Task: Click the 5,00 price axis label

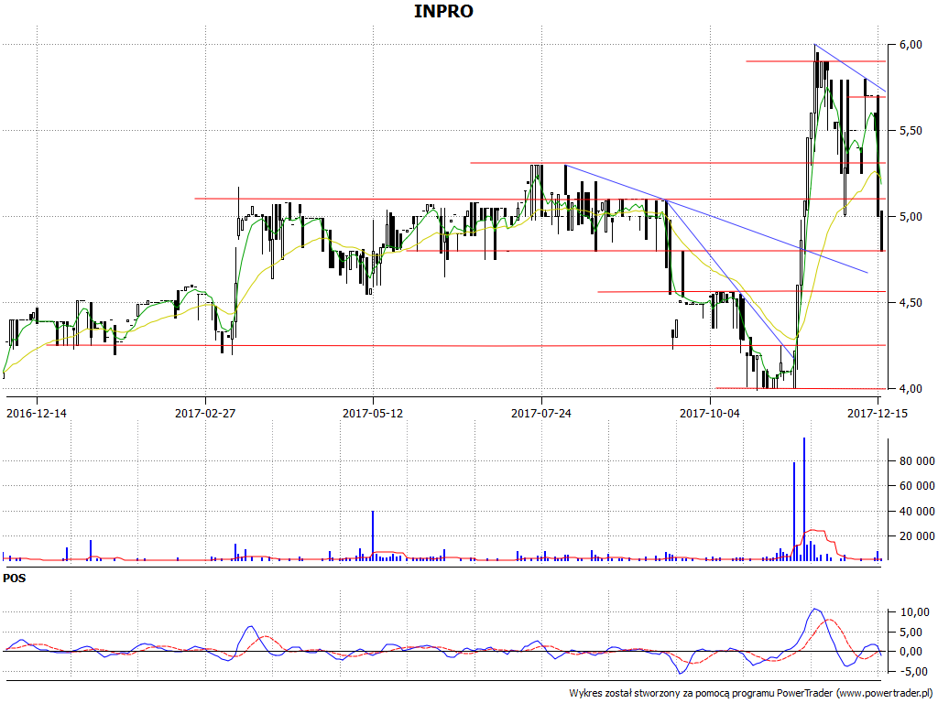Action: (x=911, y=217)
